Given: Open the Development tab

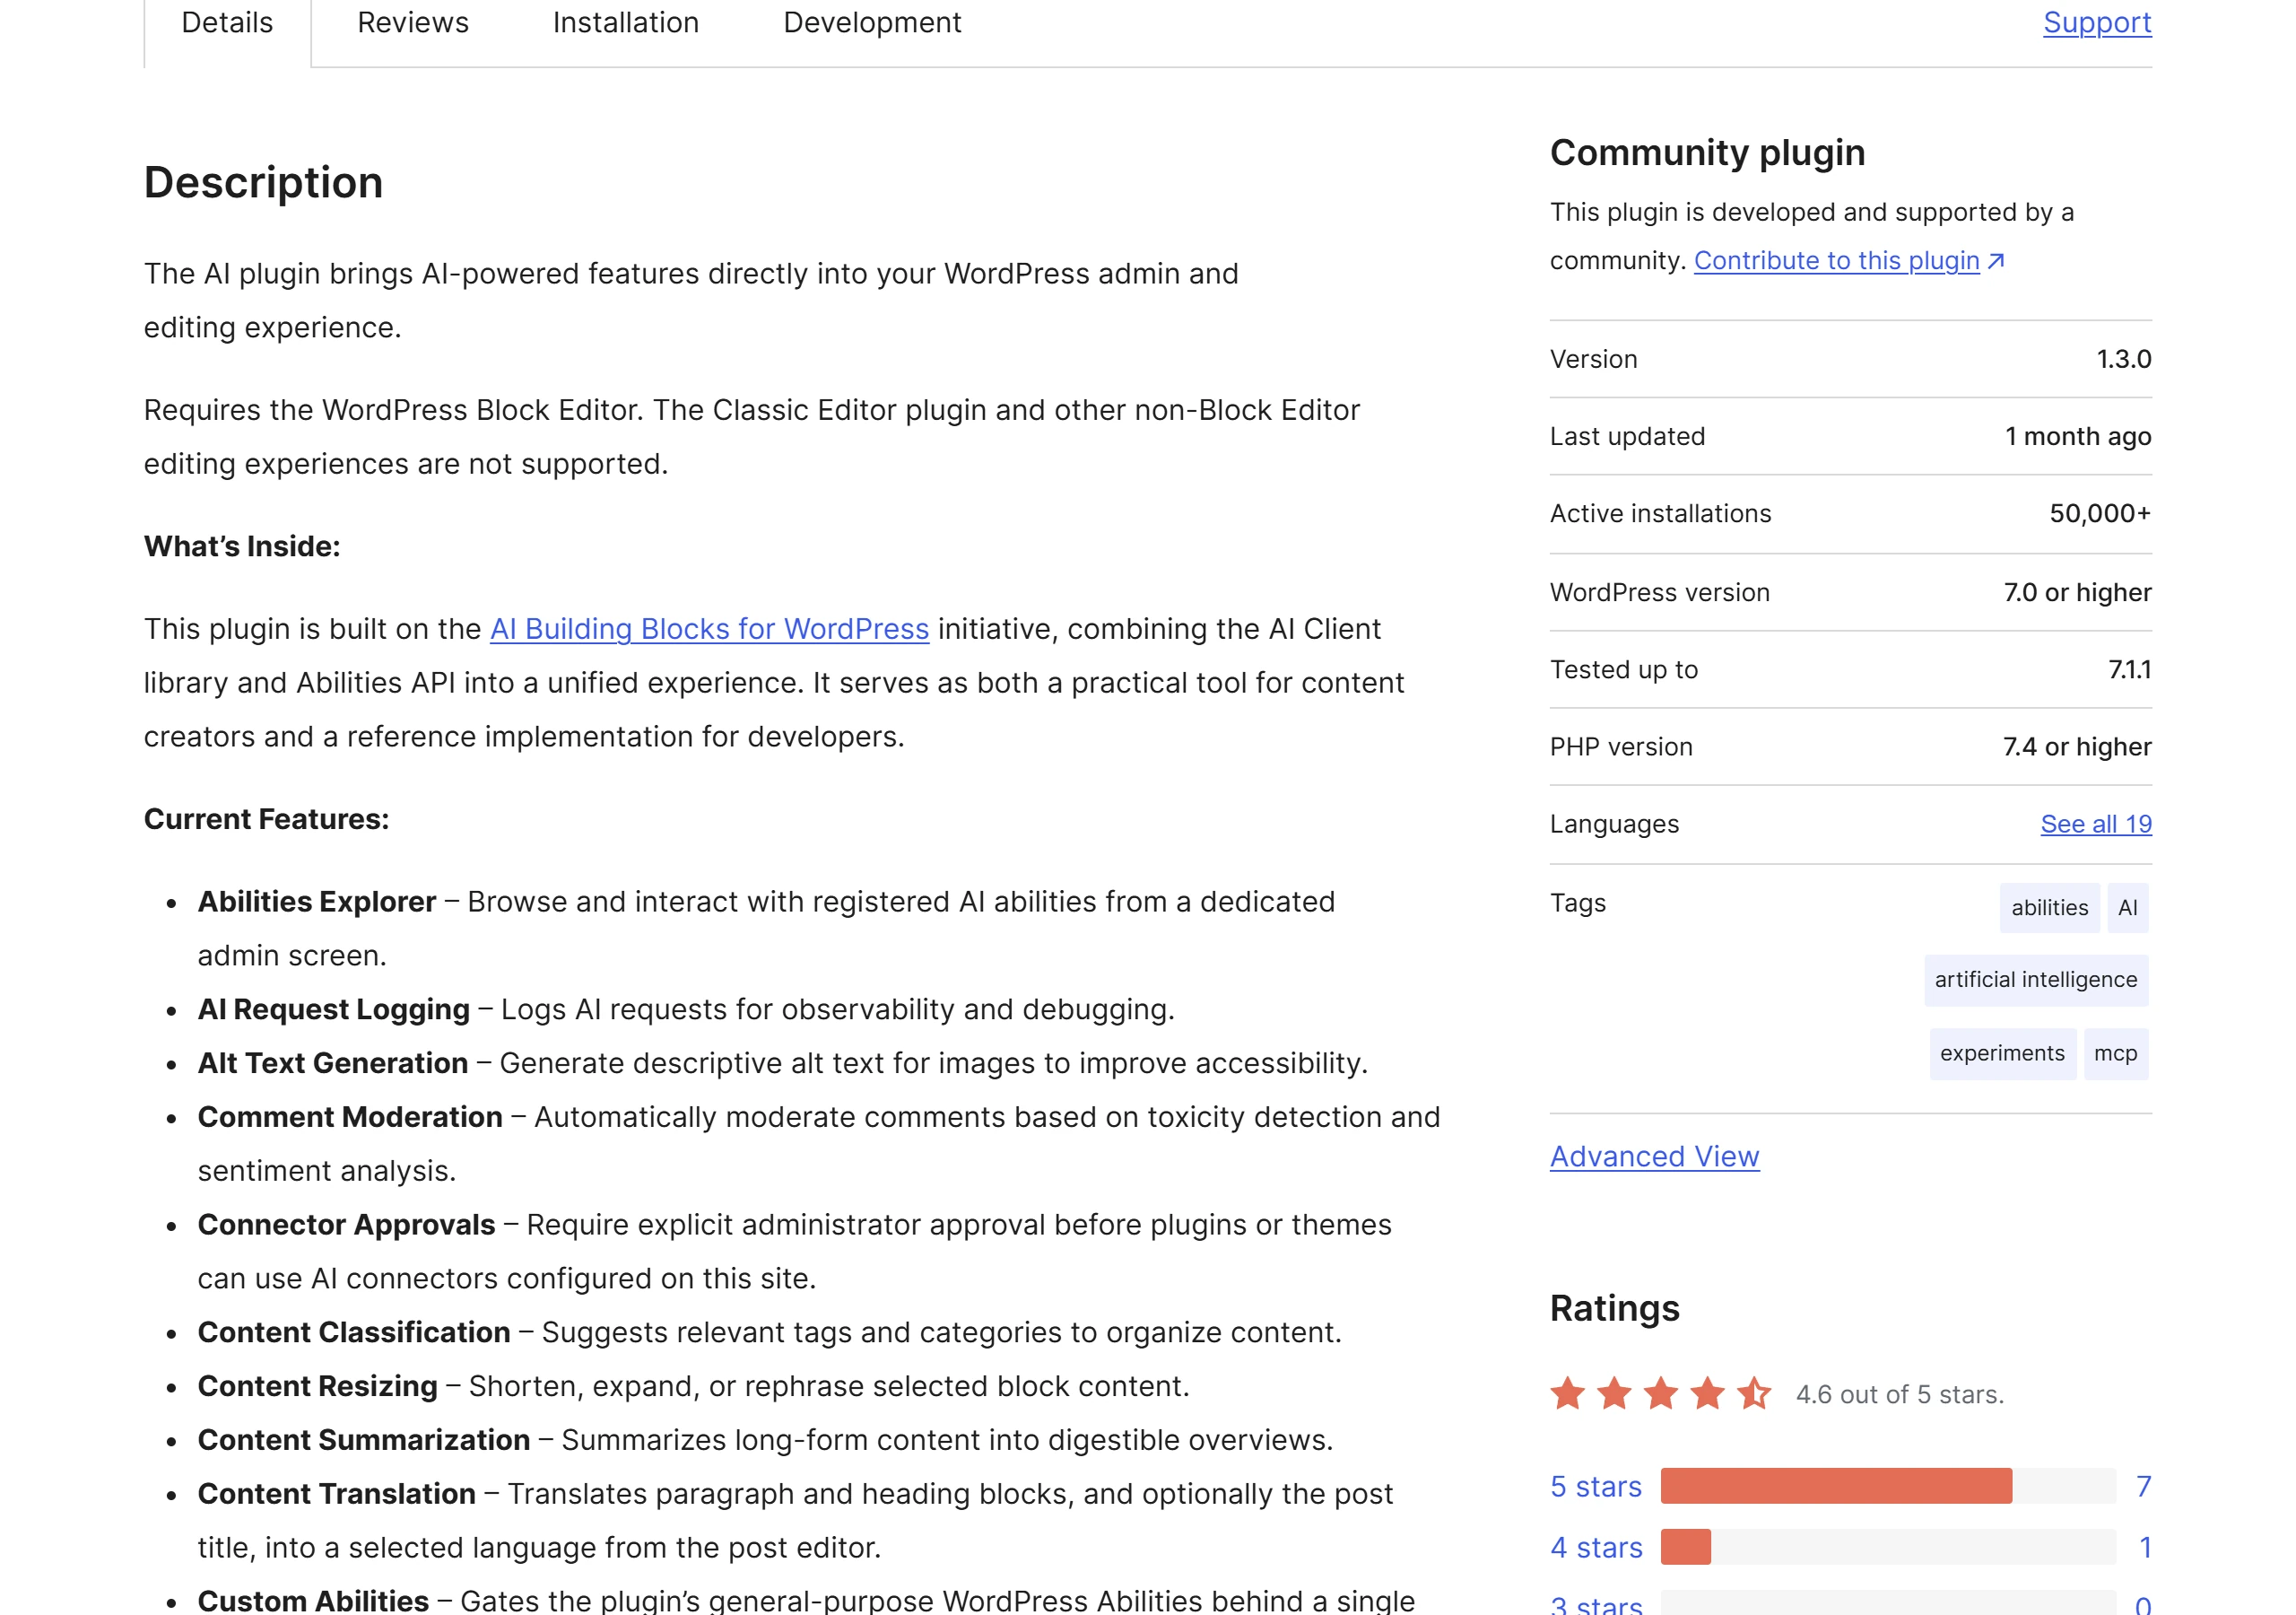Looking at the screenshot, I should click(872, 23).
